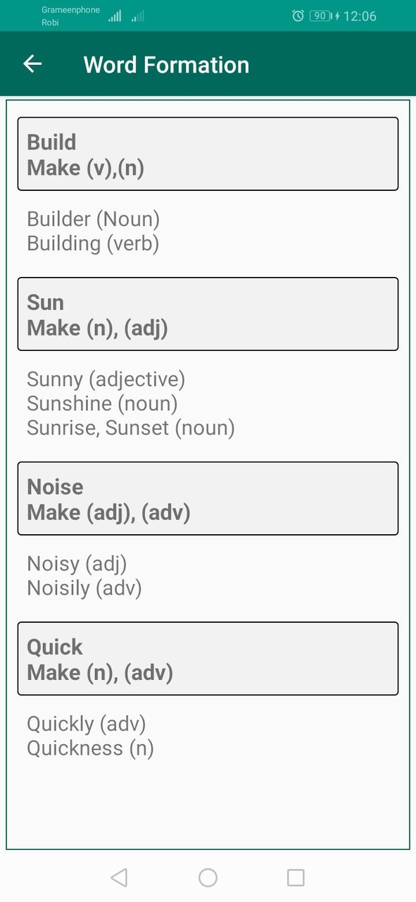The image size is (416, 902).
Task: Tap the Android home circle button
Action: [x=208, y=877]
